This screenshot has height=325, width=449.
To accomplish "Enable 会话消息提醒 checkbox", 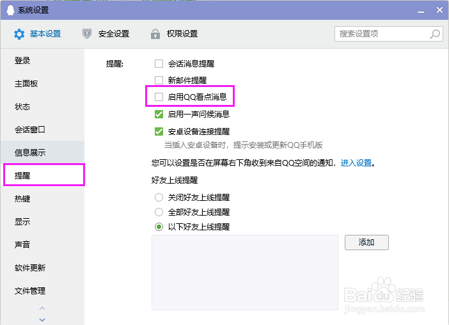I will point(159,63).
